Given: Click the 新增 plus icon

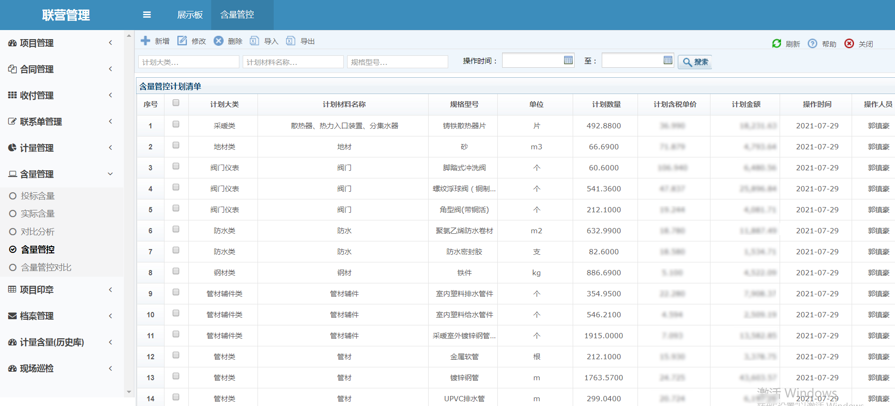Looking at the screenshot, I should coord(145,41).
